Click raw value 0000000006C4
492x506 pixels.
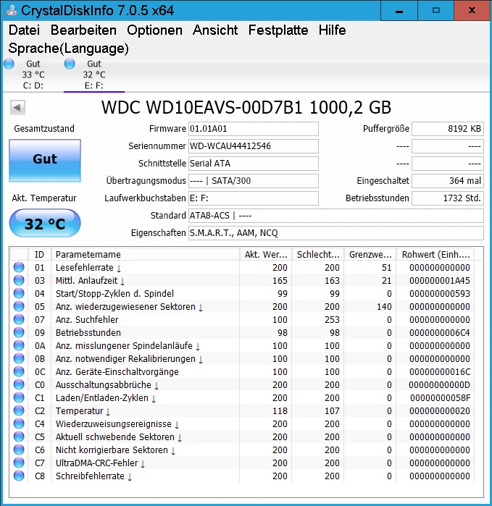pyautogui.click(x=440, y=333)
